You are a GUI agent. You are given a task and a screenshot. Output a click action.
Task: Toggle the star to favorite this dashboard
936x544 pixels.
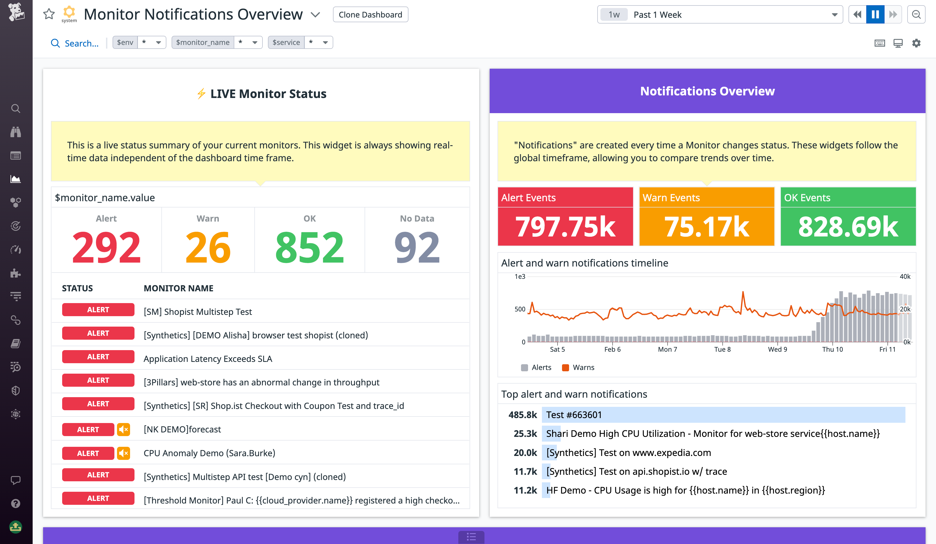[49, 14]
